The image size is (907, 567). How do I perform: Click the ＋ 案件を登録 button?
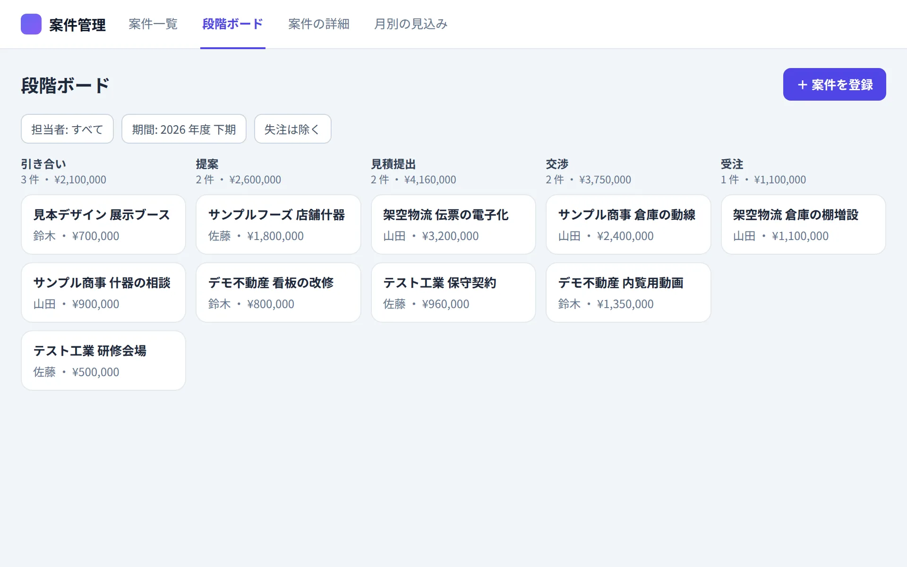pos(834,85)
